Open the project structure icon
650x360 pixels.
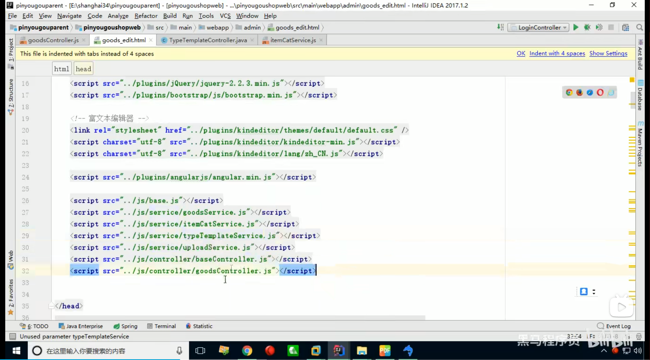coord(625,27)
